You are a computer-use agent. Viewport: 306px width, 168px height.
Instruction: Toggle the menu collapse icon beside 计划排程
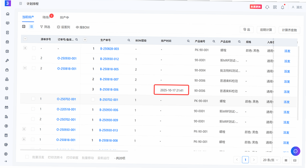point(21,3)
